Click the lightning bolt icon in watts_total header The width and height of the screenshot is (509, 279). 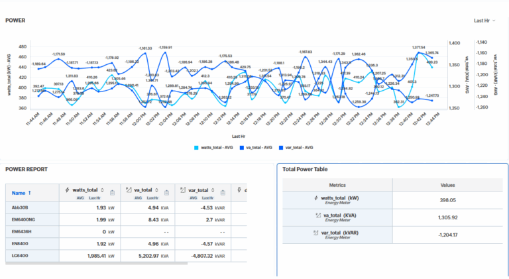(66, 190)
